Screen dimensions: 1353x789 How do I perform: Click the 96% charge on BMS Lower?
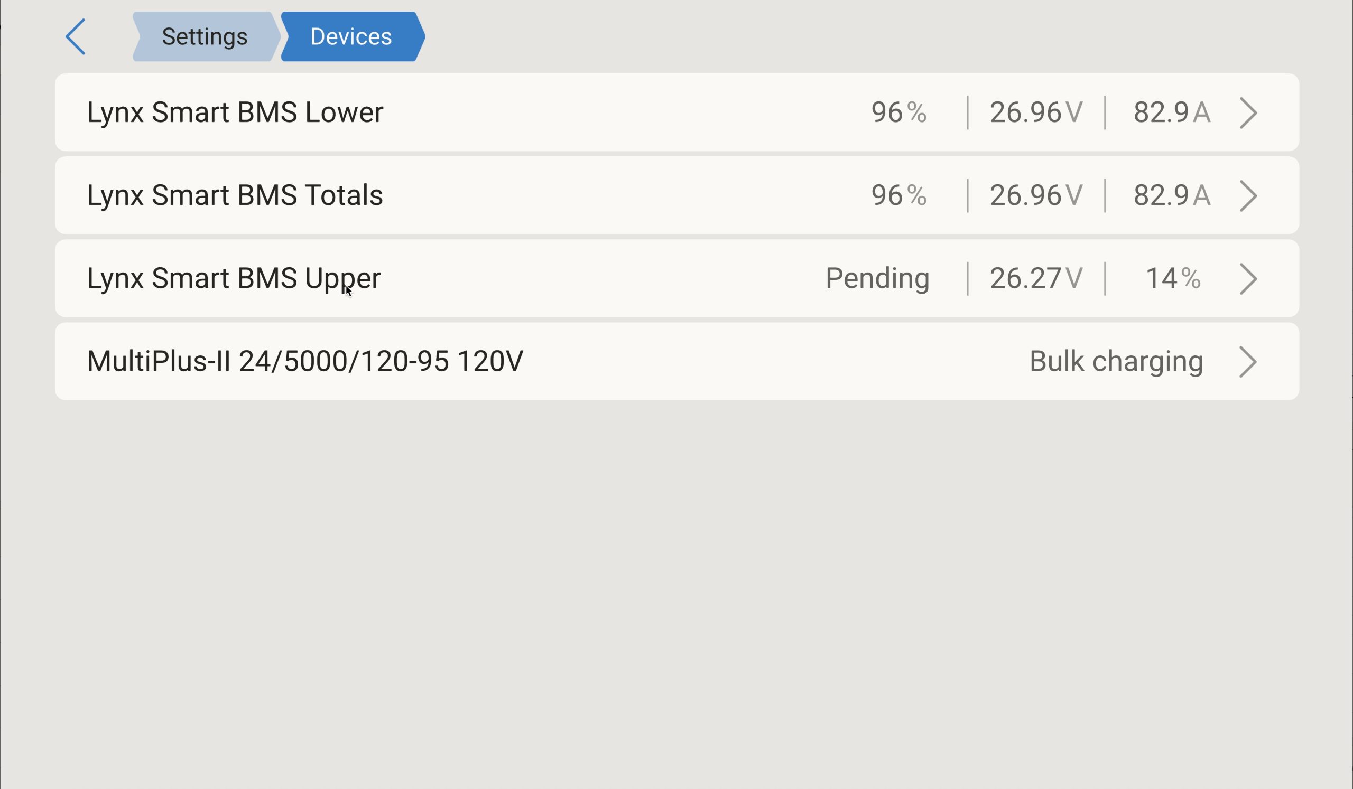click(x=899, y=112)
